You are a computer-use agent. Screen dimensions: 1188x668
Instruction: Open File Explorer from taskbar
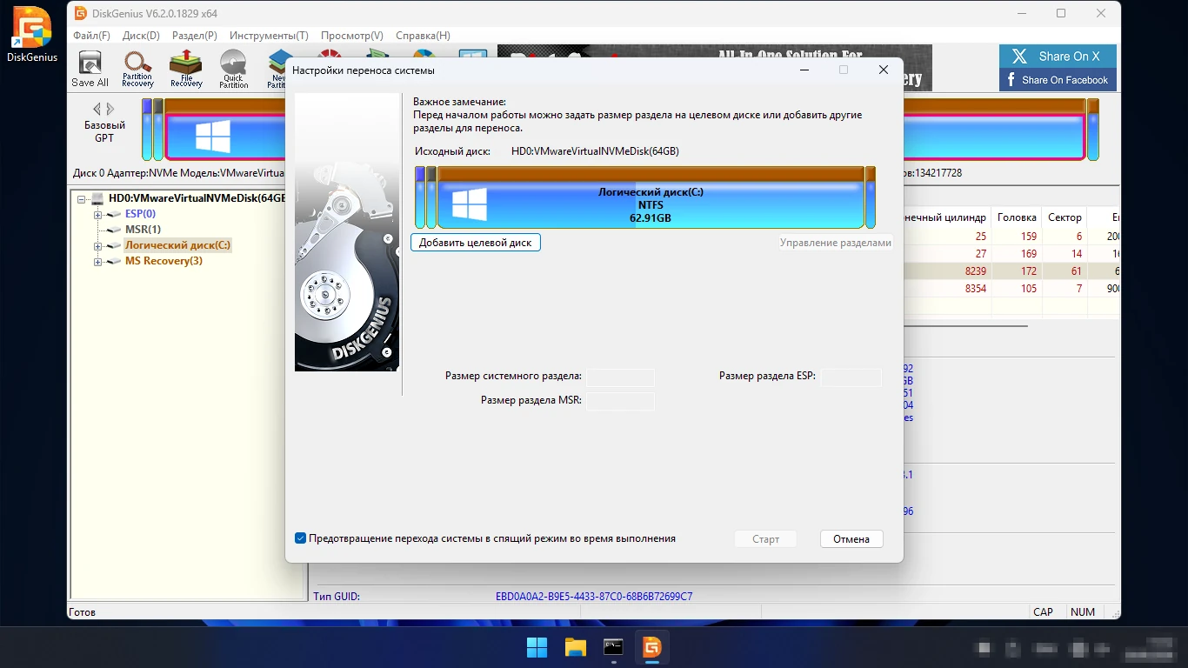click(x=575, y=647)
